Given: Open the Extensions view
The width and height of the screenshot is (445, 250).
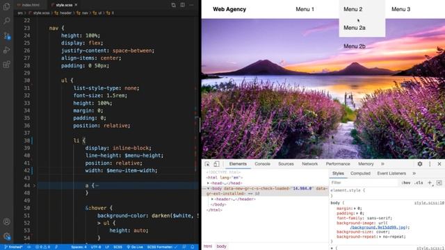Looking at the screenshot, I should (x=6, y=65).
